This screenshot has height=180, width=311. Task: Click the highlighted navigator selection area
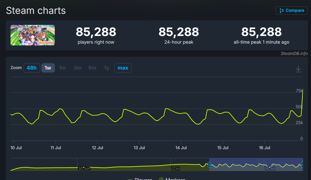256,165
